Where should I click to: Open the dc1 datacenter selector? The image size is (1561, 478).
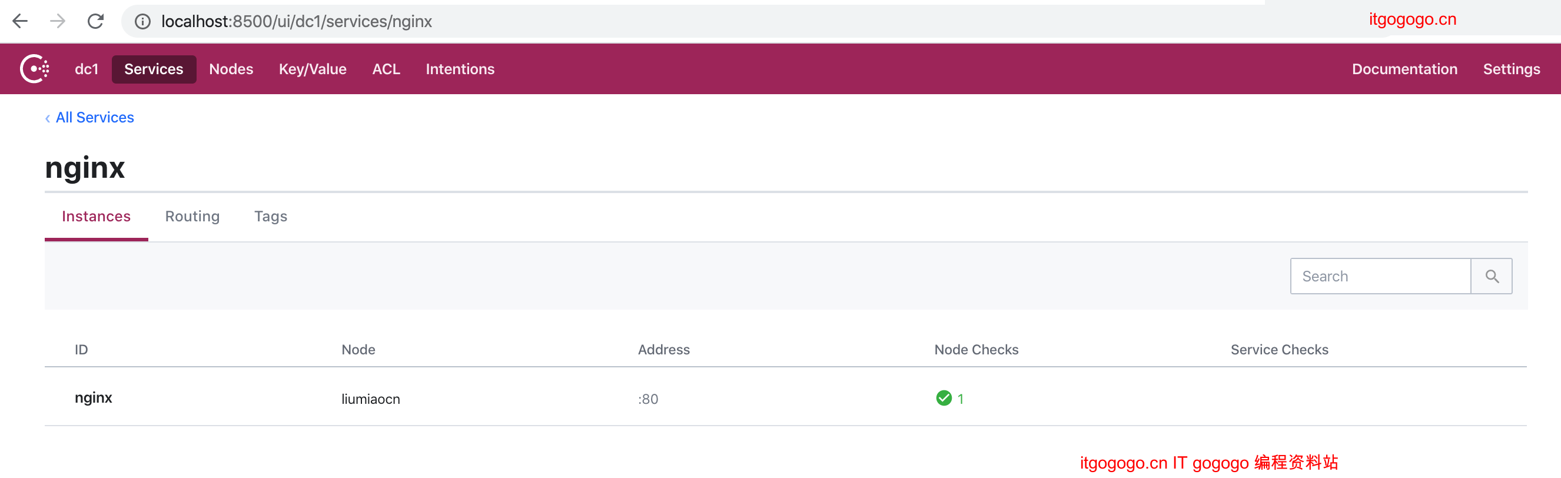click(x=86, y=69)
